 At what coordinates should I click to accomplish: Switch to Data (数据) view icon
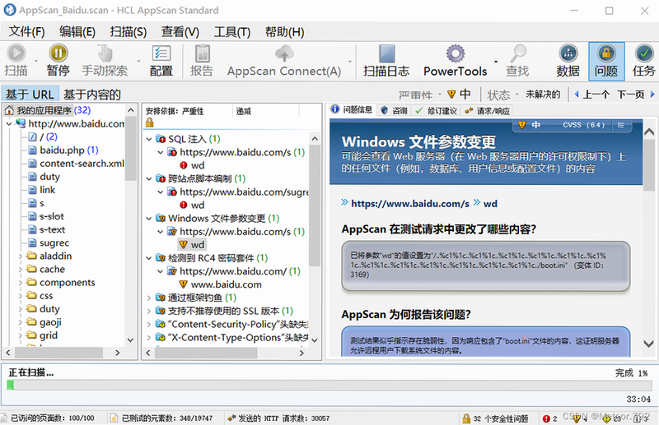point(568,53)
